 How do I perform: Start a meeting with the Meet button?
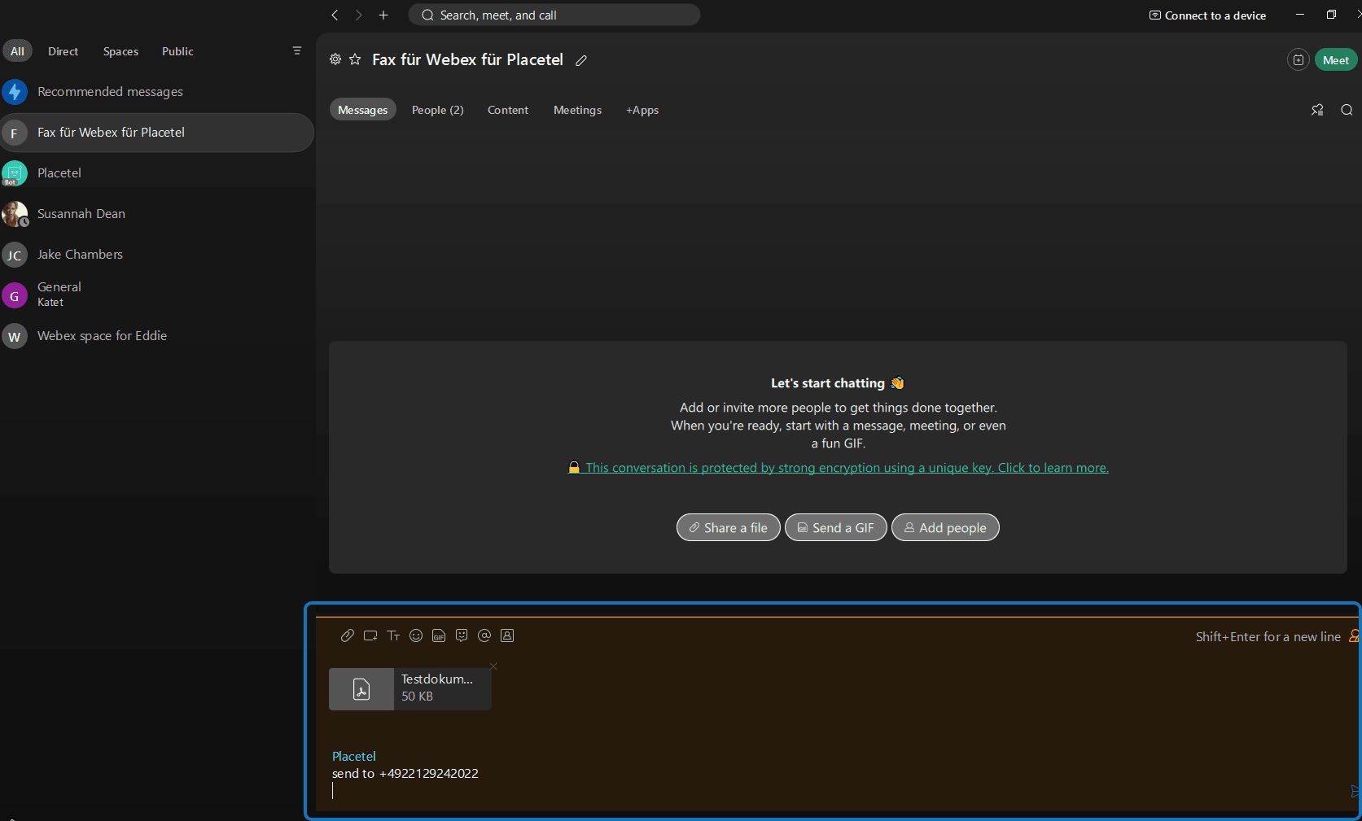pyautogui.click(x=1335, y=60)
